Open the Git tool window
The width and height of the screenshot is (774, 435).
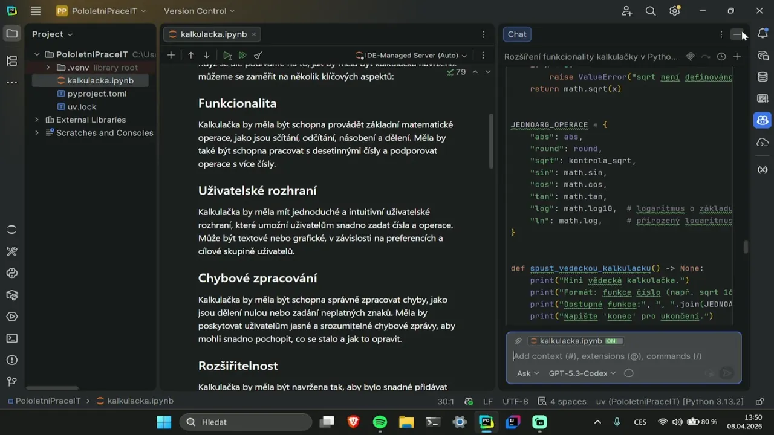pos(12,382)
